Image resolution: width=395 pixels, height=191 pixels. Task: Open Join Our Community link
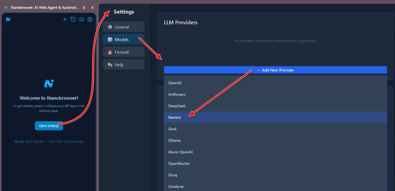pyautogui.click(x=66, y=142)
